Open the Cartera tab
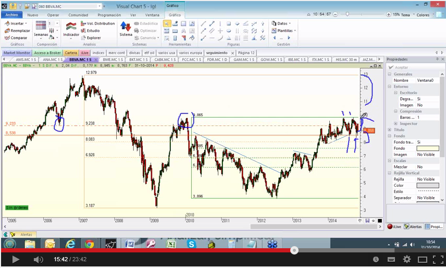 click(x=71, y=53)
